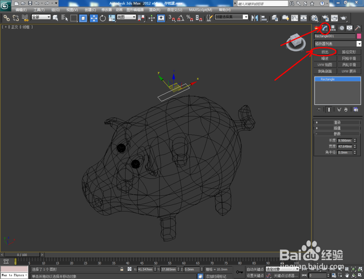Open Curve Editor toolbar icon
364x279 pixels.
click(294, 18)
